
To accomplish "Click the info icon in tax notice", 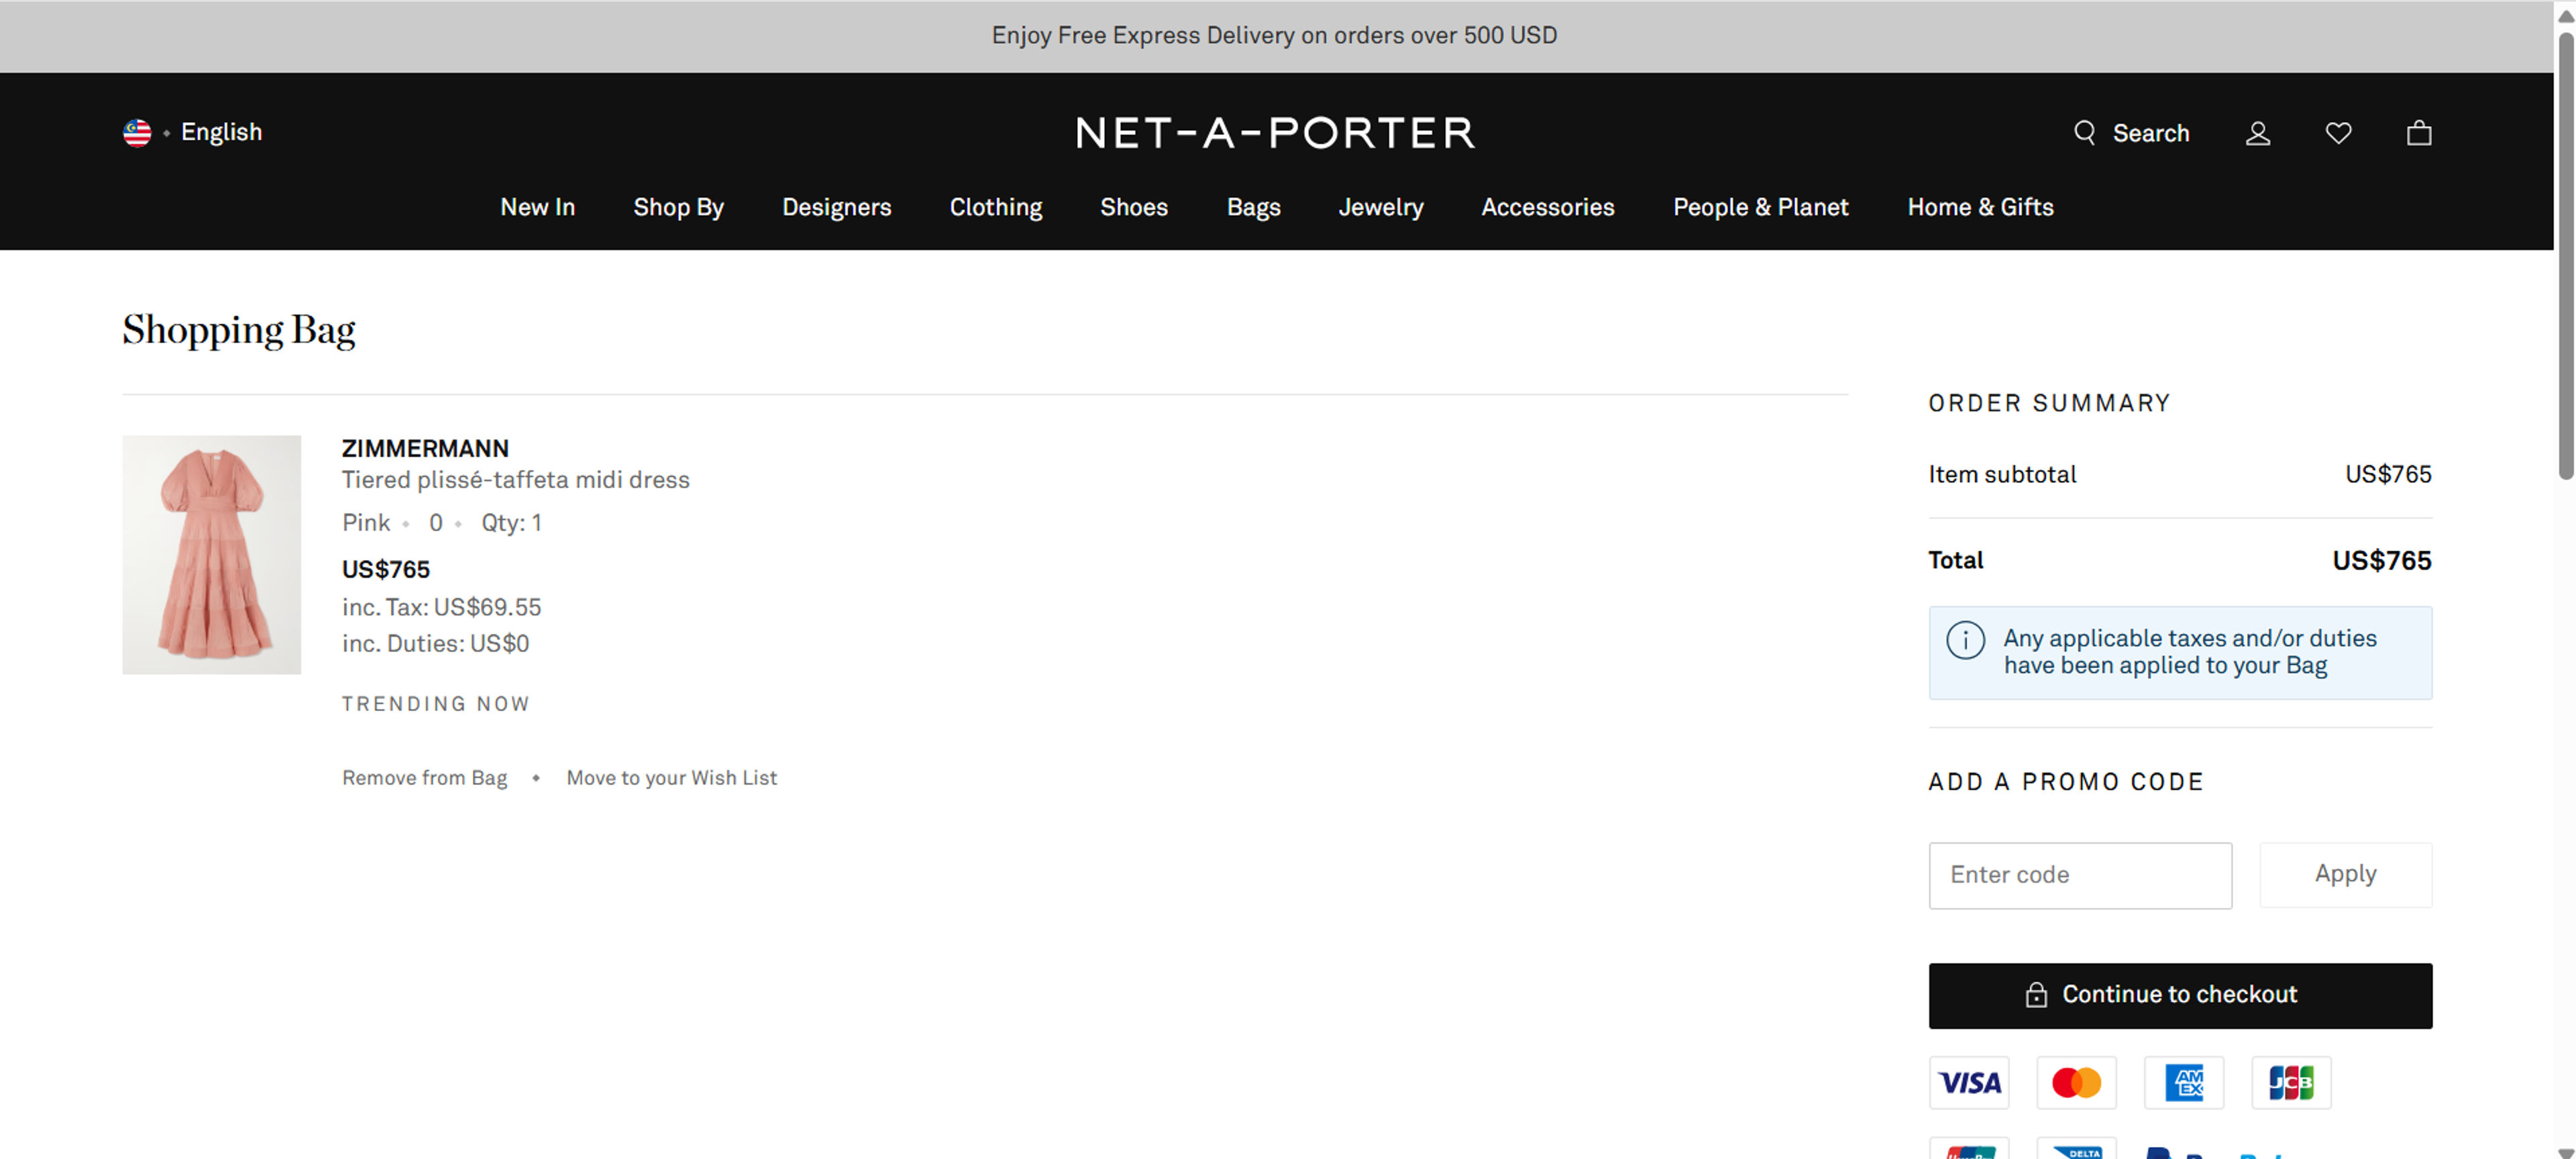I will point(1965,640).
